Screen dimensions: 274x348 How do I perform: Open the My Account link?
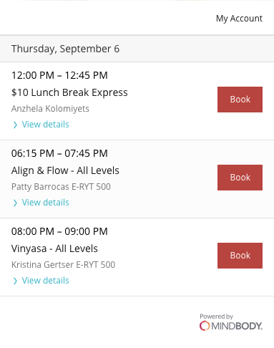(239, 19)
